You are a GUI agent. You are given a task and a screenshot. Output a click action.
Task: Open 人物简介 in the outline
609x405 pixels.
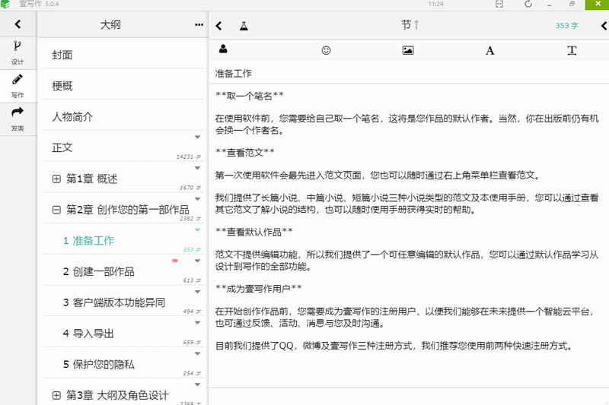click(x=123, y=117)
